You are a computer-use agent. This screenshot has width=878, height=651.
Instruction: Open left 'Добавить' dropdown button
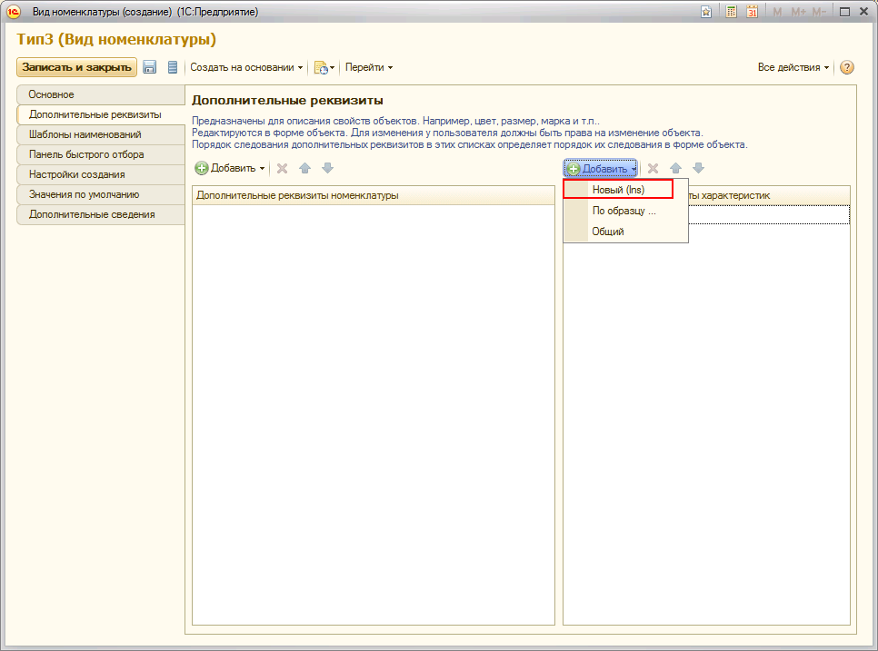[x=231, y=168]
